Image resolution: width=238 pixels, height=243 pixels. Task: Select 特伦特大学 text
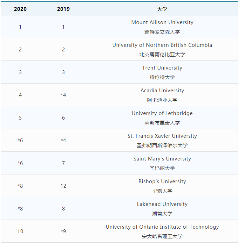(162, 77)
